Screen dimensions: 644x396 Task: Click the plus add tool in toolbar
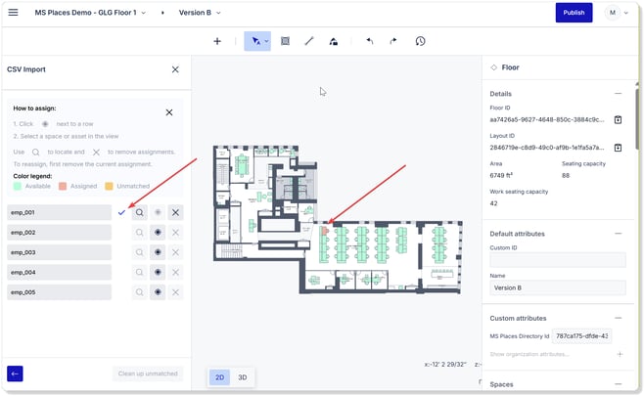(217, 41)
